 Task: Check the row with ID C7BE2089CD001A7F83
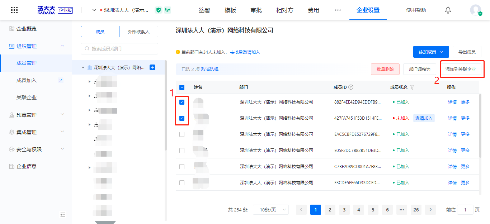click(182, 167)
